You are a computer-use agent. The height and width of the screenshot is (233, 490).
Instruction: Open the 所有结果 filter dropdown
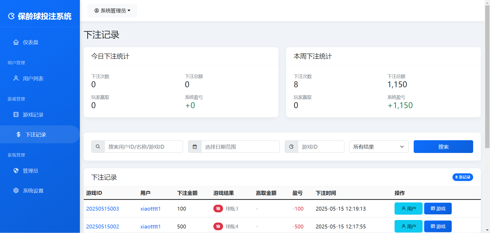[x=378, y=147]
